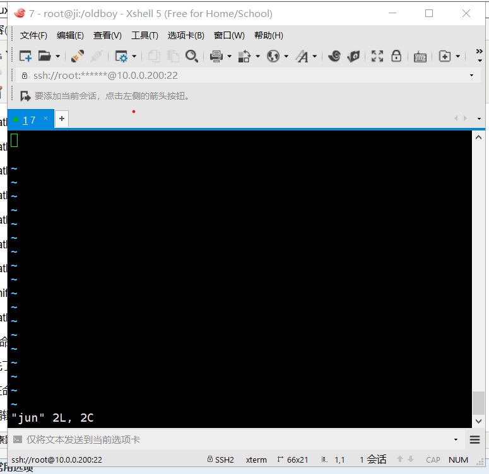The image size is (489, 474).
Task: Expand the compose bar target dropdown
Action: point(456,440)
